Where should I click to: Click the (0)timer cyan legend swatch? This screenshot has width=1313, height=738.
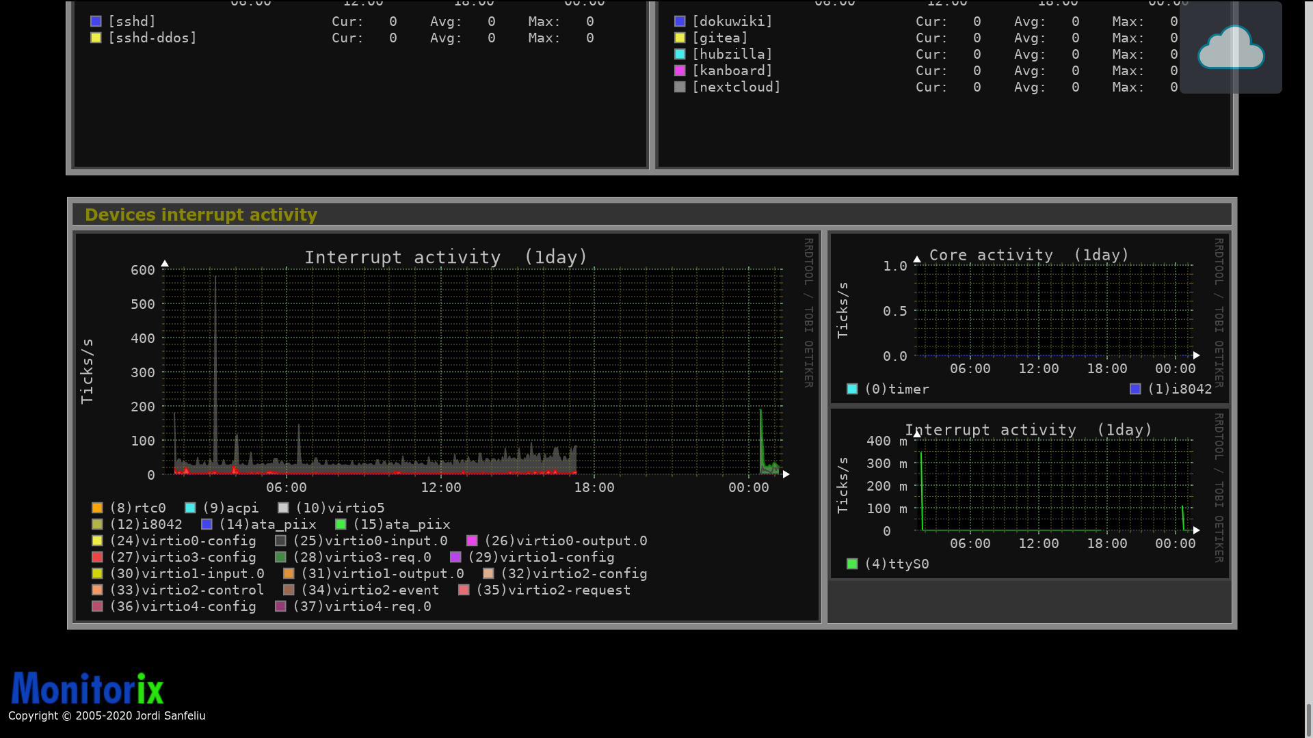[x=852, y=389]
